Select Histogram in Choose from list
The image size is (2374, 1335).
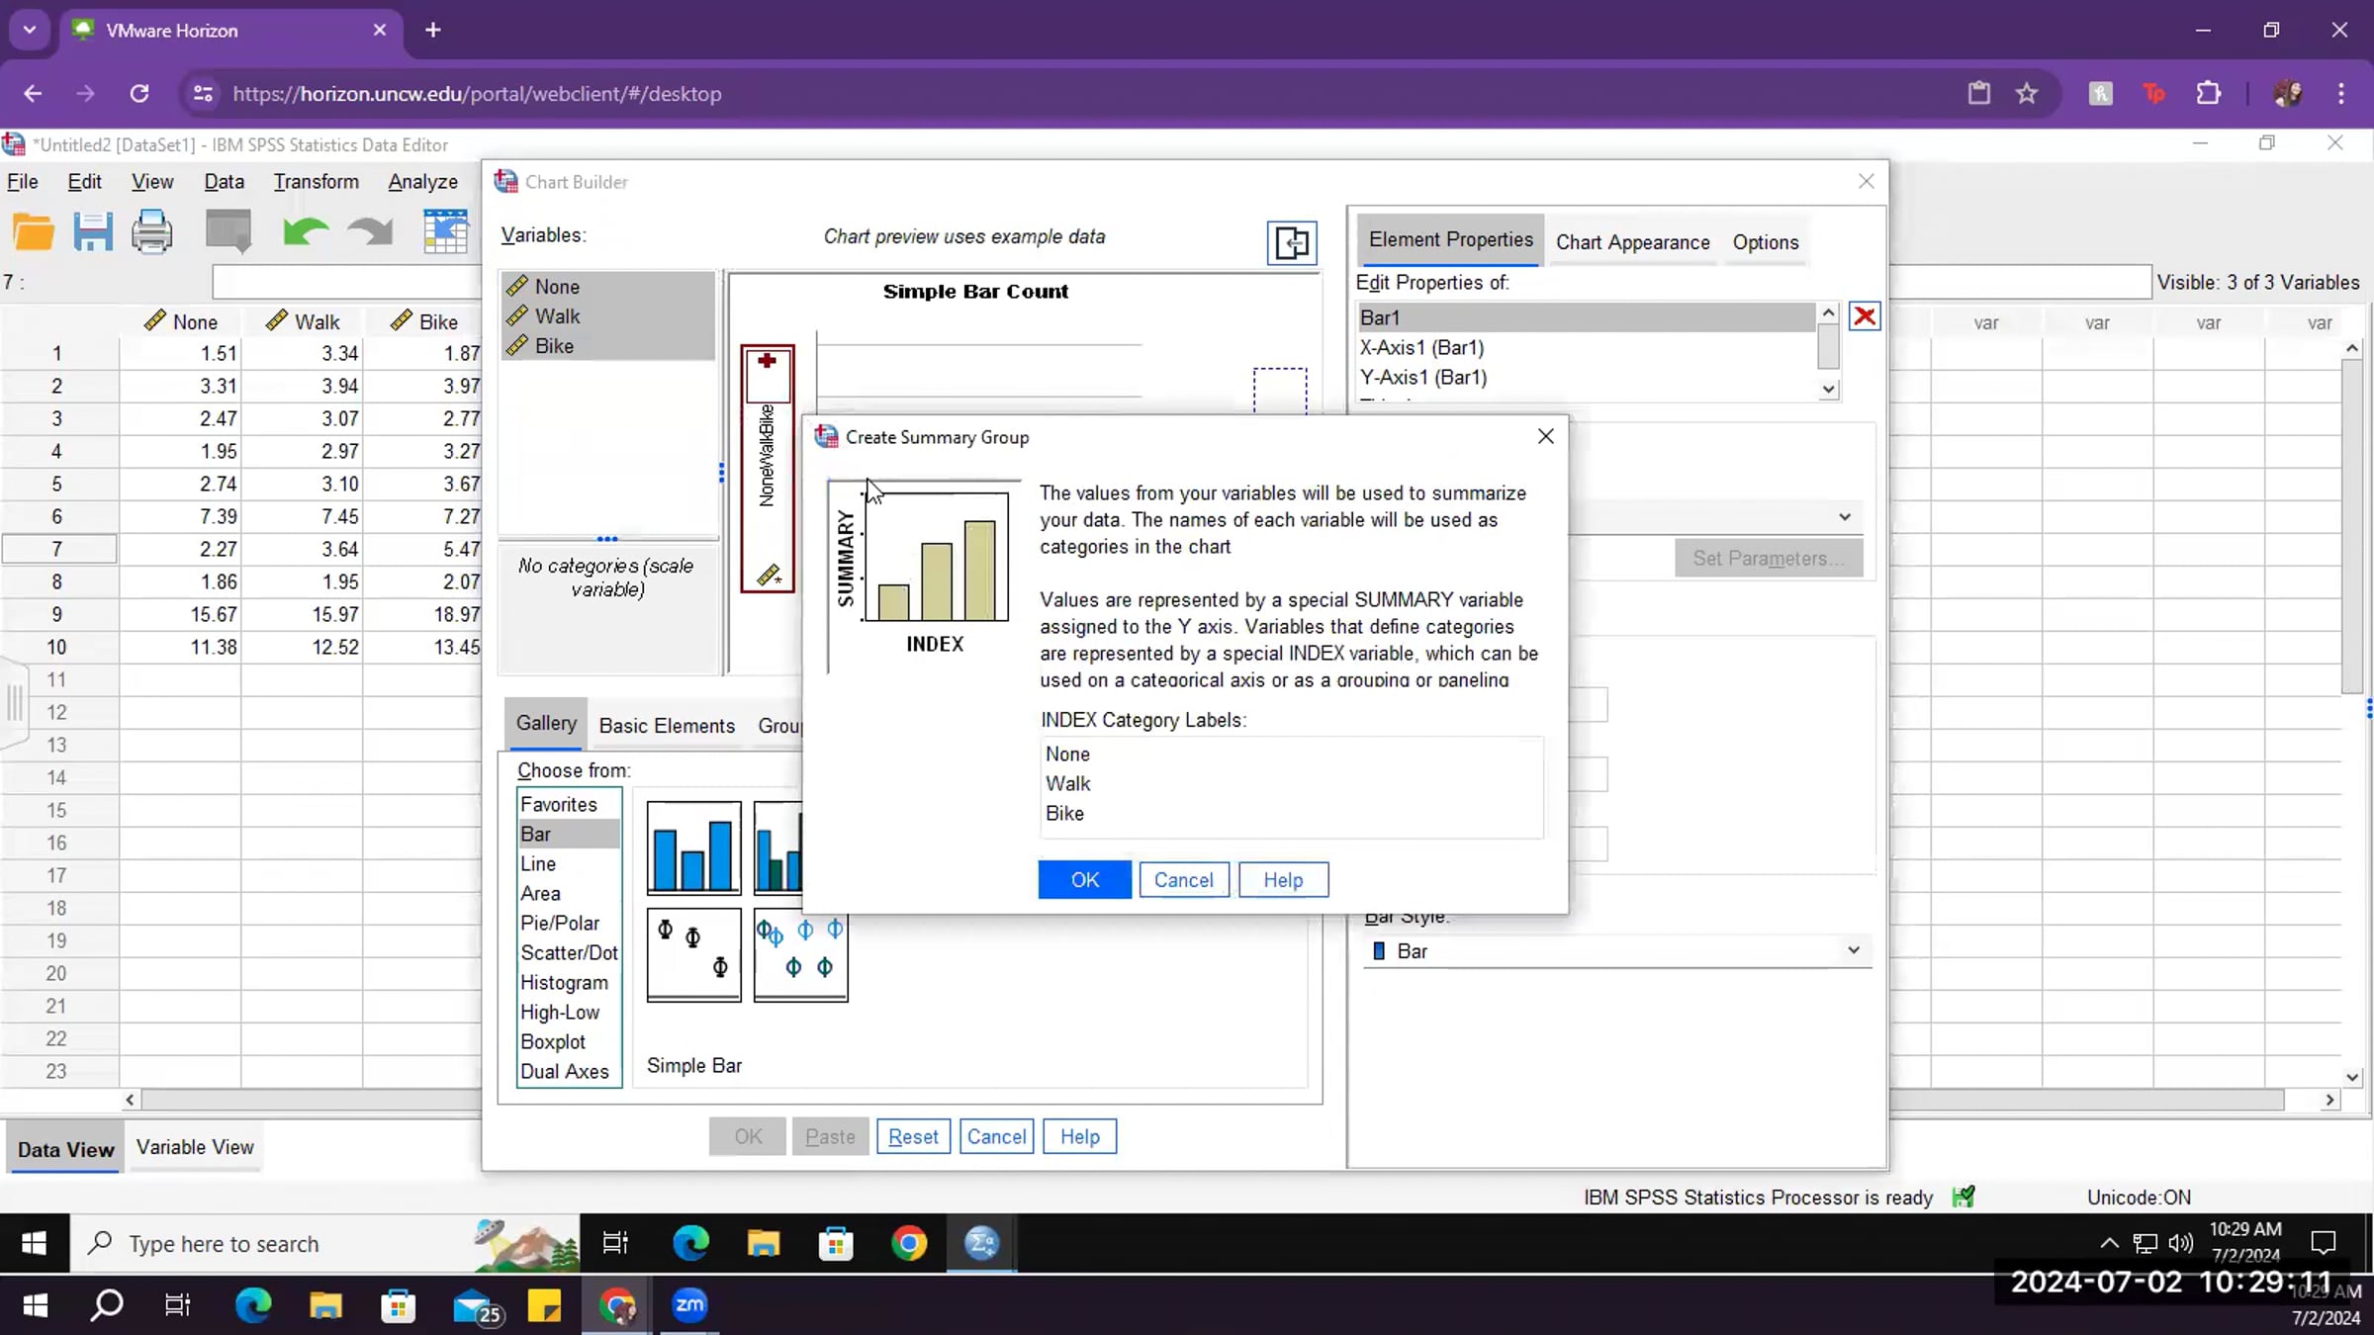564,983
